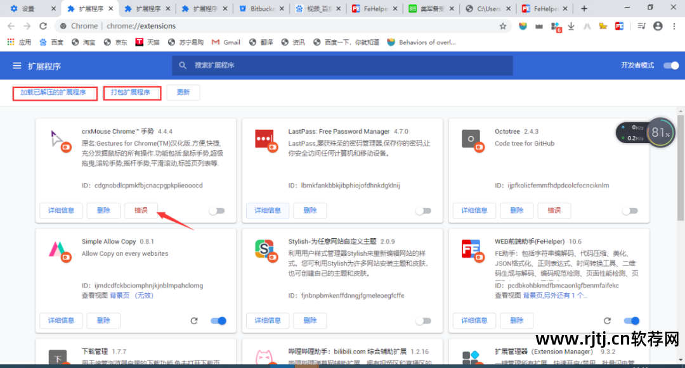Image resolution: width=685 pixels, height=368 pixels.
Task: Click the FeHelper toolbar extension icon
Action: pyautogui.click(x=620, y=26)
